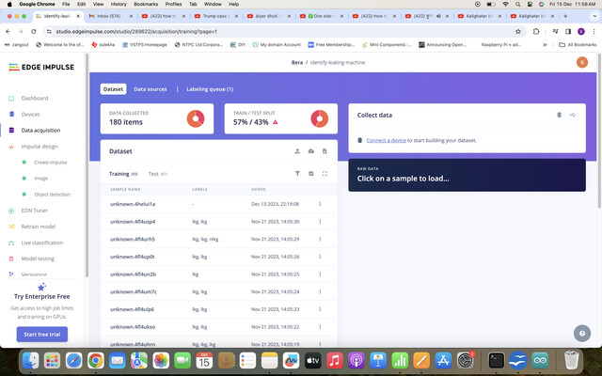Follow the Connect a device link
Screen dimensions: 602x376
[x=387, y=140]
